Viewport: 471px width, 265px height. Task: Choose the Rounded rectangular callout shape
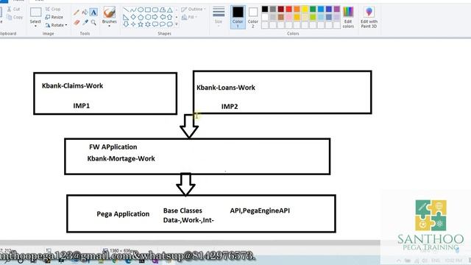[x=155, y=24]
